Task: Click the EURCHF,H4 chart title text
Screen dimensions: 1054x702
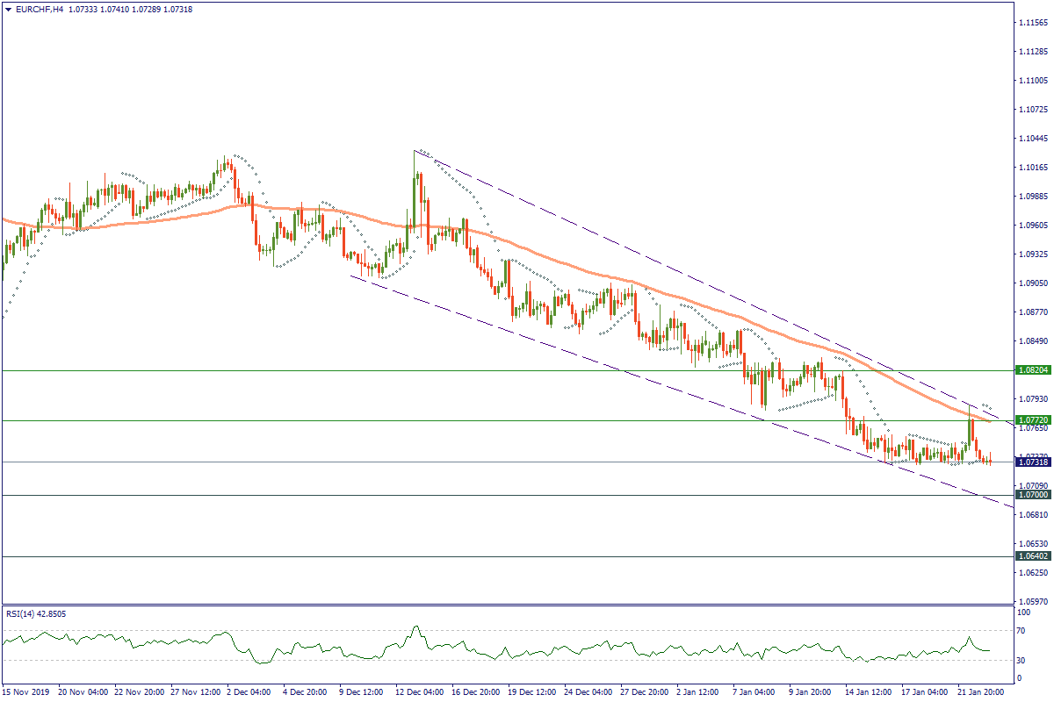Action: tap(33, 8)
